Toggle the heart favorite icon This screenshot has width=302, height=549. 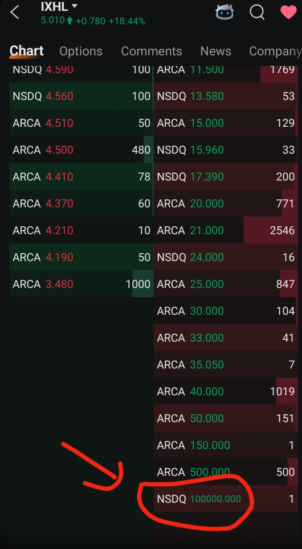coord(288,12)
